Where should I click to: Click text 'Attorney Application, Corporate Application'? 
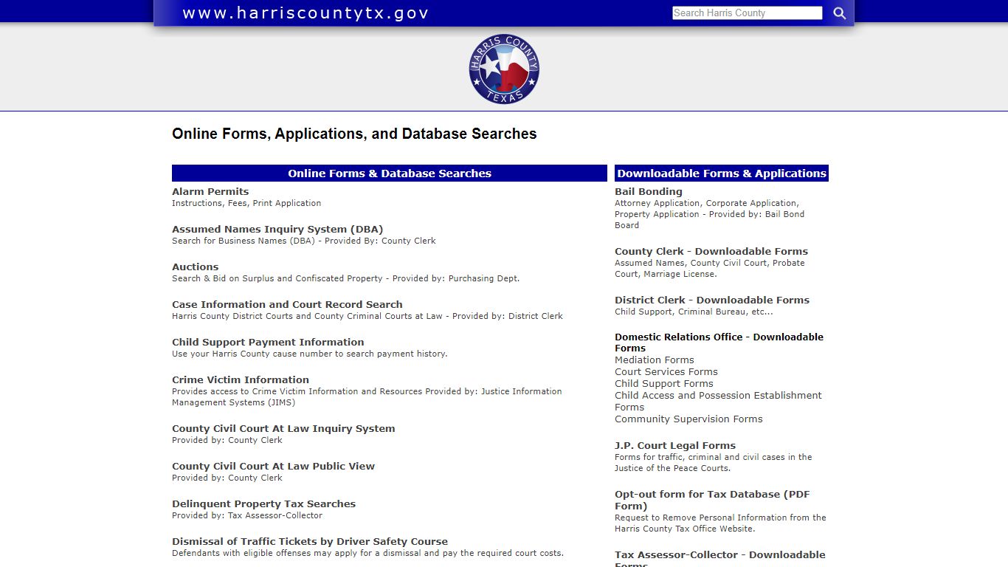[x=705, y=203]
